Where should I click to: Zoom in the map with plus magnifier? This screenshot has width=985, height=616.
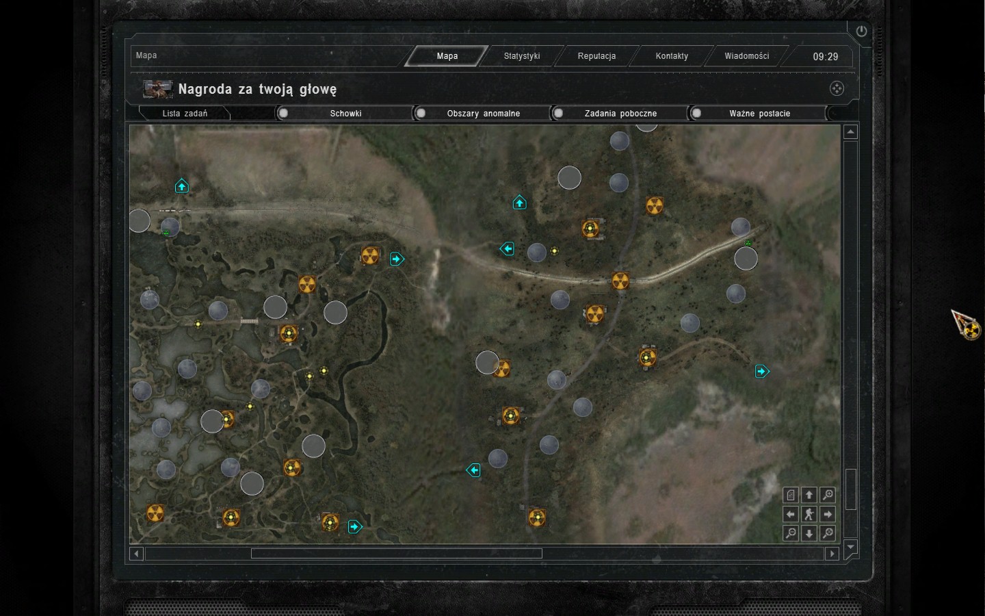pyautogui.click(x=828, y=495)
